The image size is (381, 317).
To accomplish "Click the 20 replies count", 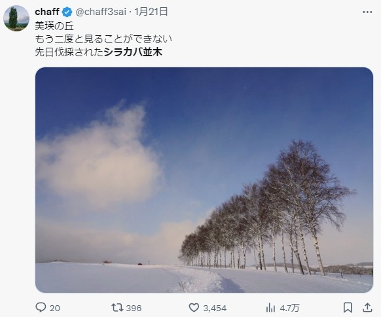I will pos(55,308).
